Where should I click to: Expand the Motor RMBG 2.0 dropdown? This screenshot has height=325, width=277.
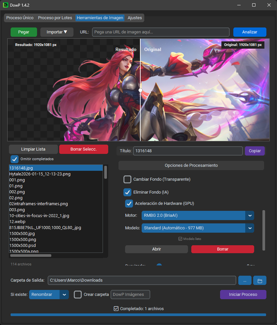click(198, 215)
